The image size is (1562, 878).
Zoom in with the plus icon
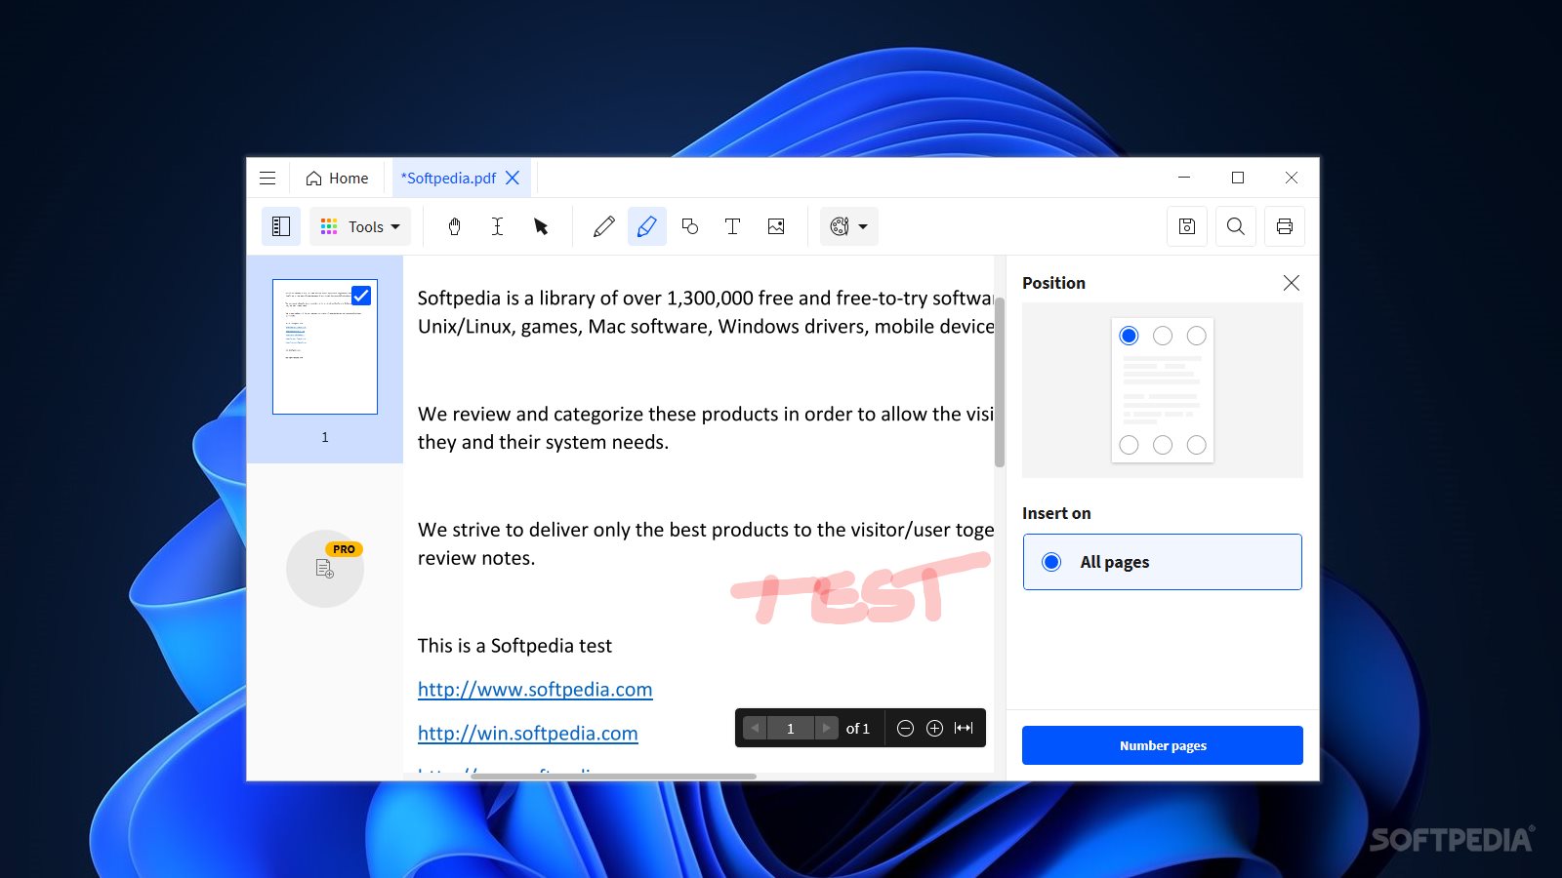(934, 728)
